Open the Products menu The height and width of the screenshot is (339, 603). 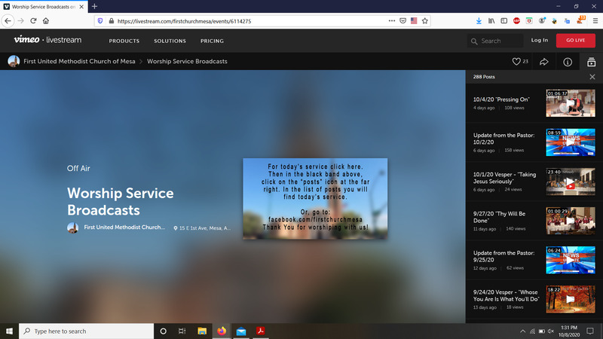tap(124, 41)
